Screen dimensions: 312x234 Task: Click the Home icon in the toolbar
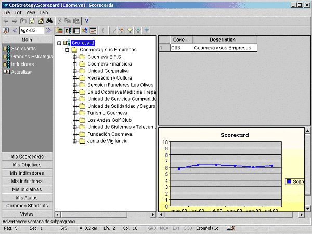[x=41, y=21]
